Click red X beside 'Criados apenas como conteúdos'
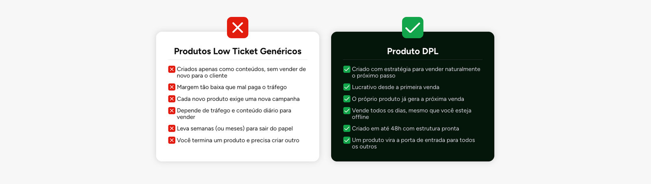 (x=172, y=69)
